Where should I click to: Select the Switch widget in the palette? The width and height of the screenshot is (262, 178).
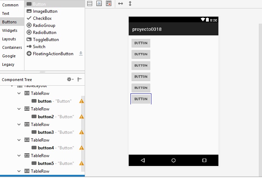39,47
